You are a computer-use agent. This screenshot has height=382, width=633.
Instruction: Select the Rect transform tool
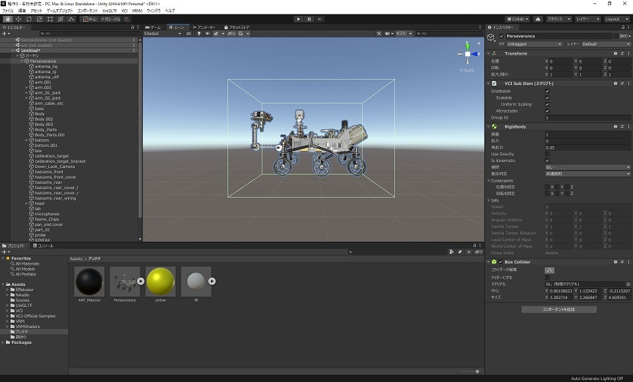pos(50,19)
